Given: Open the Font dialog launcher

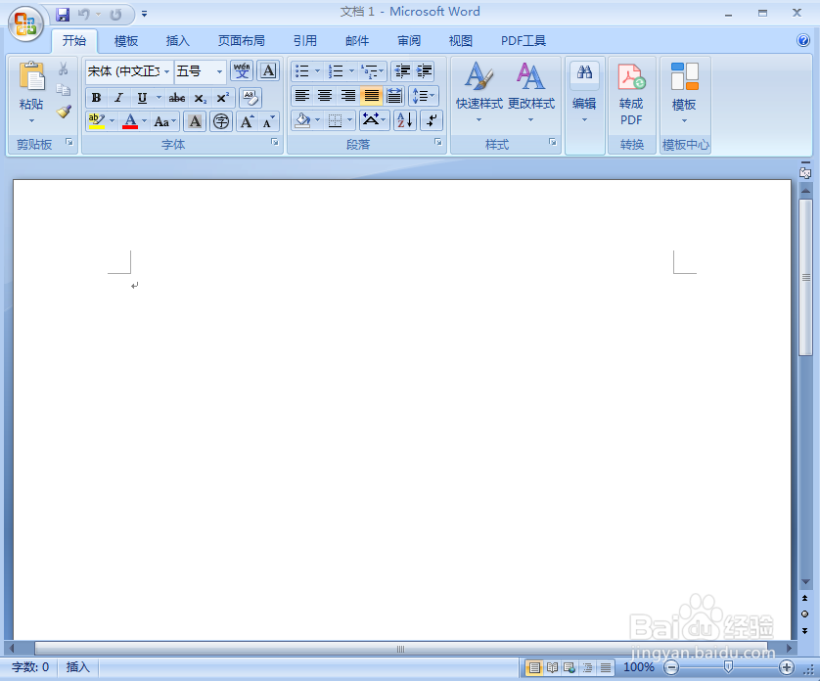Looking at the screenshot, I should (275, 142).
